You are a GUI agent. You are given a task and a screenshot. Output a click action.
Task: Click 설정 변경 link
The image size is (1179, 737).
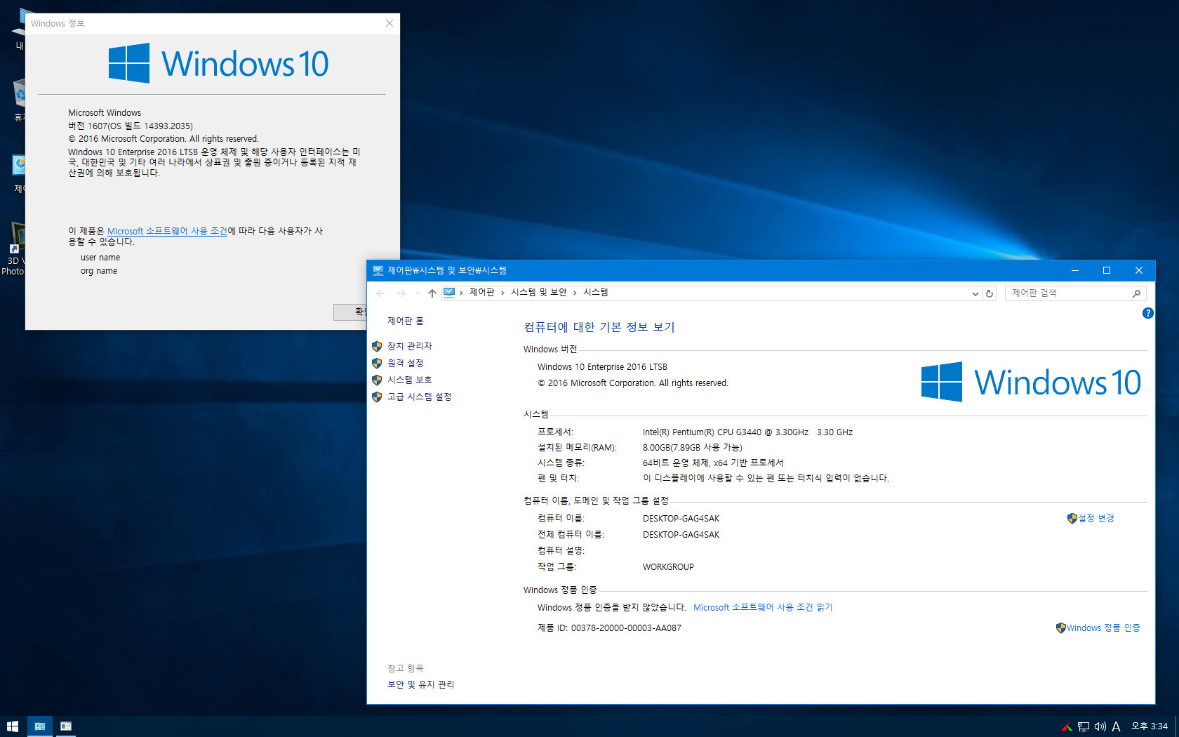coord(1096,518)
